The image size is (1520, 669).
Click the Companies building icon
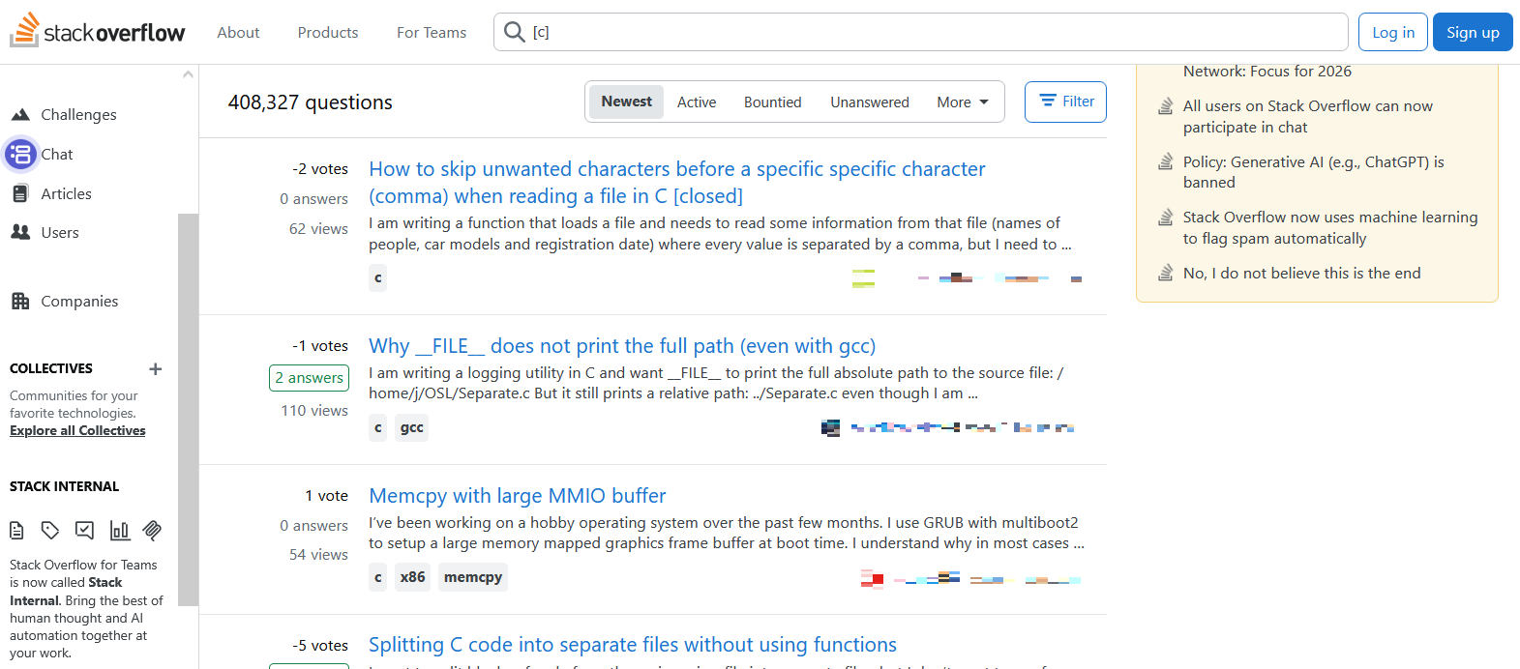[x=20, y=301]
